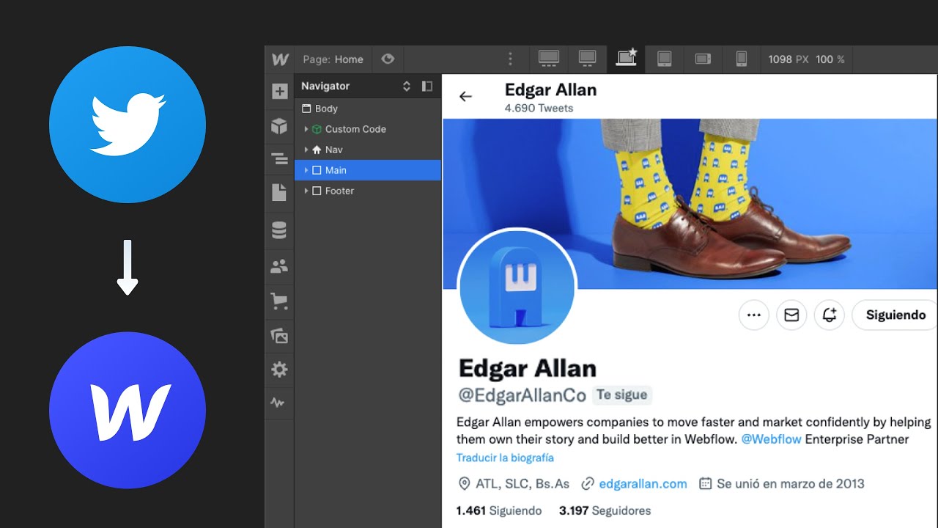Open the Page: Home page selector
The image size is (938, 528).
point(333,59)
